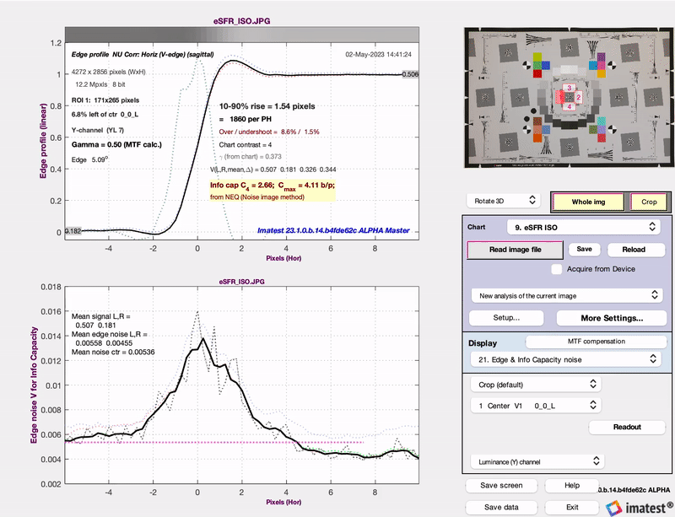Viewport: 675px width, 517px height.
Task: Toggle the Whole img view button
Action: [588, 202]
